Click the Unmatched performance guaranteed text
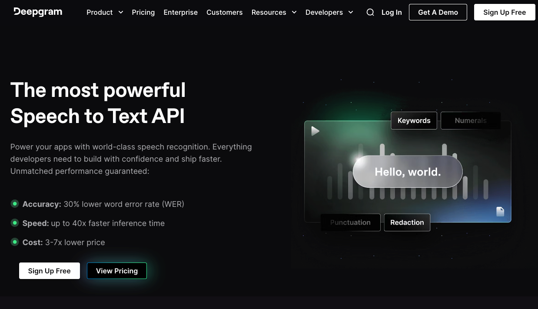This screenshot has height=309, width=538. click(x=80, y=171)
